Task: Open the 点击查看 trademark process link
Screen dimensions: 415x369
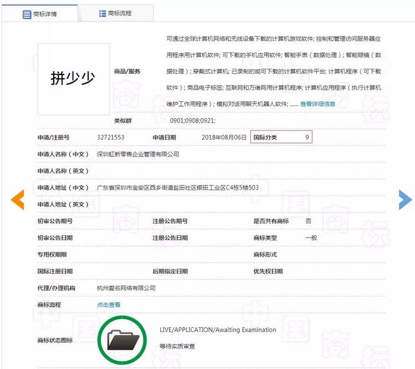Action: 108,305
